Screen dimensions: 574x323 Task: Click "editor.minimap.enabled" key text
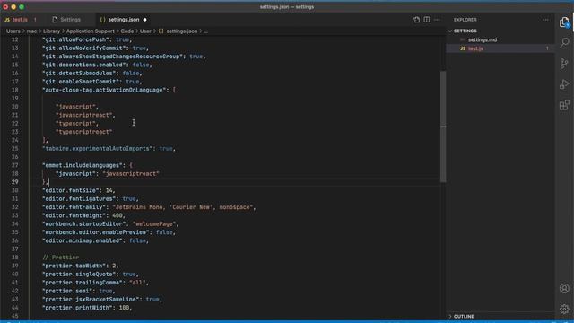(83, 240)
